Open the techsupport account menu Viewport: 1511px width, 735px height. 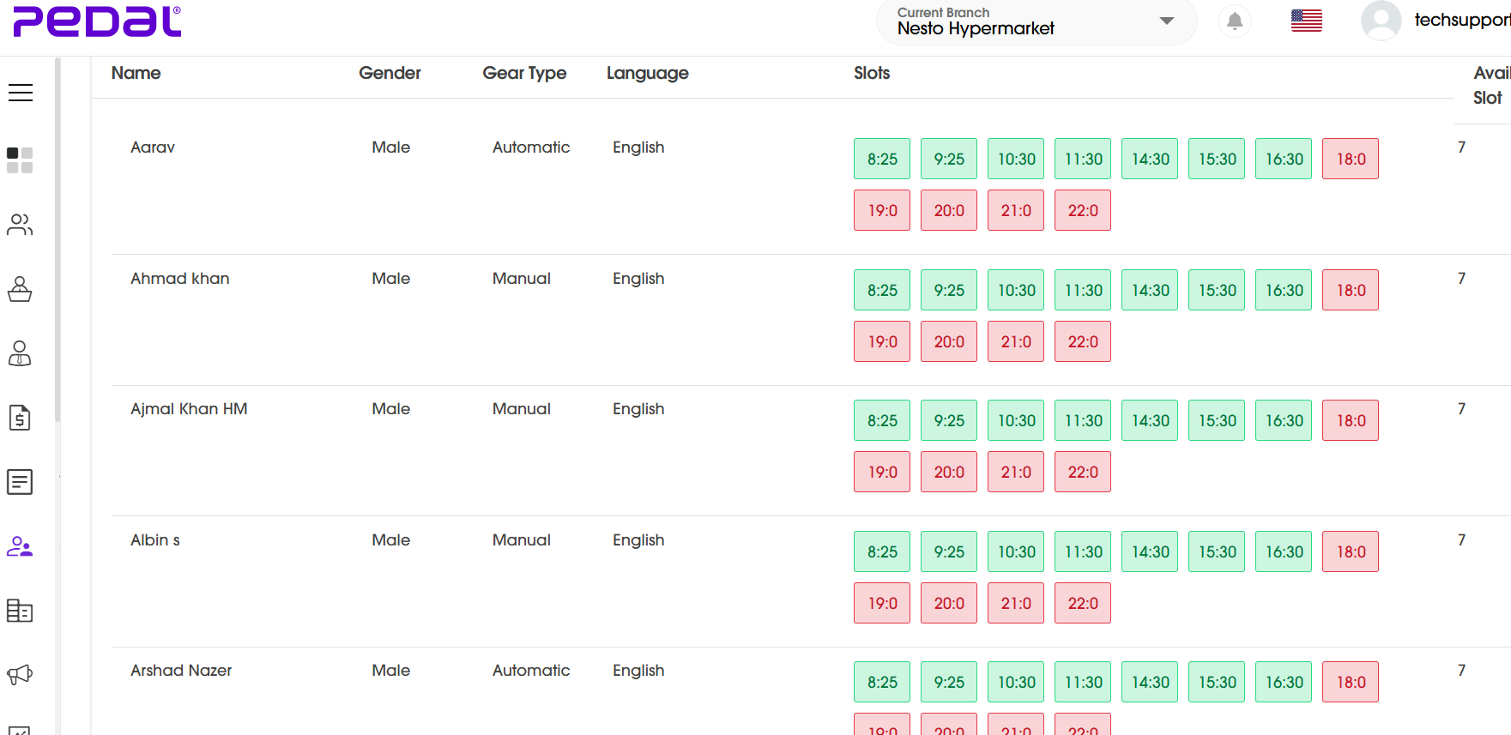coord(1381,21)
